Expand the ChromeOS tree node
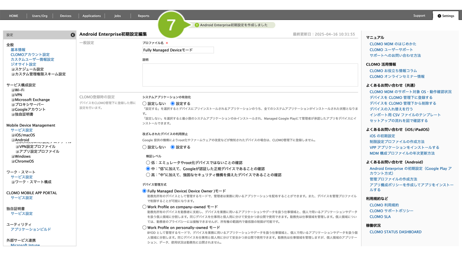 tap(13, 161)
